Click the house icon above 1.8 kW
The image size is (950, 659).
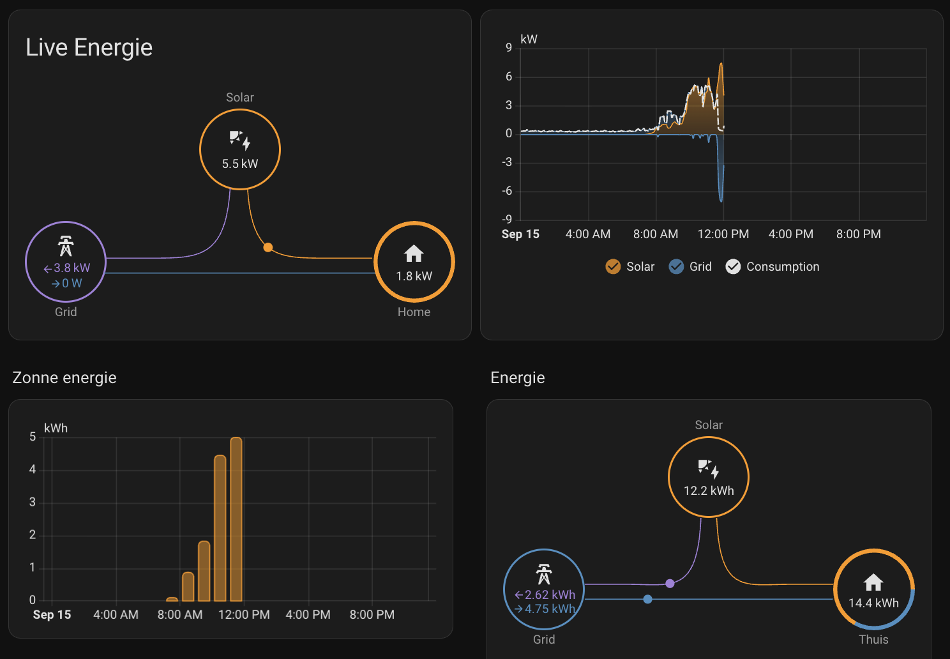point(414,254)
